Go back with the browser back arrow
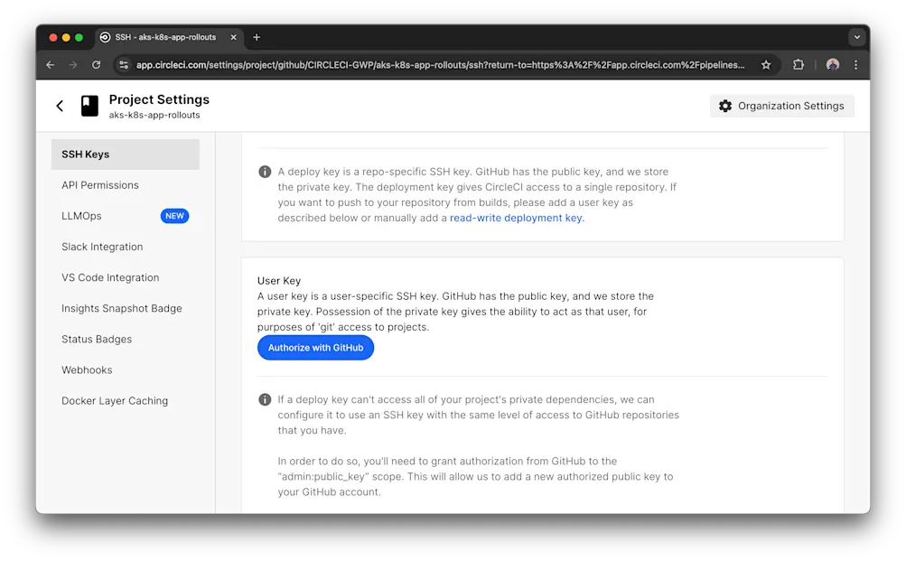Image resolution: width=906 pixels, height=561 pixels. [51, 65]
